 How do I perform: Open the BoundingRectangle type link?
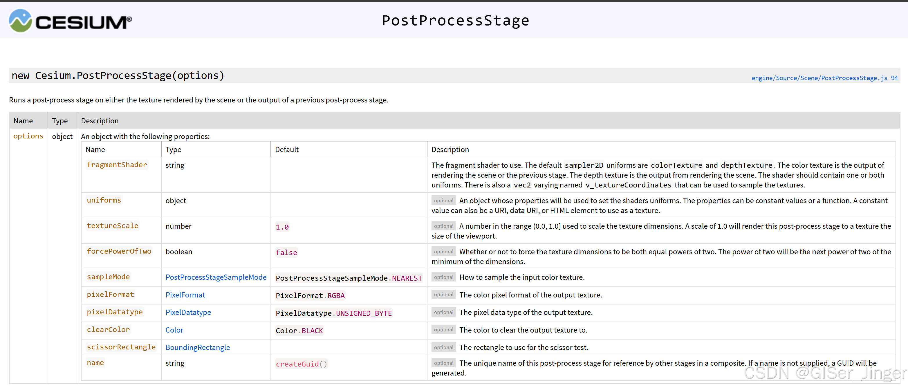(x=198, y=347)
